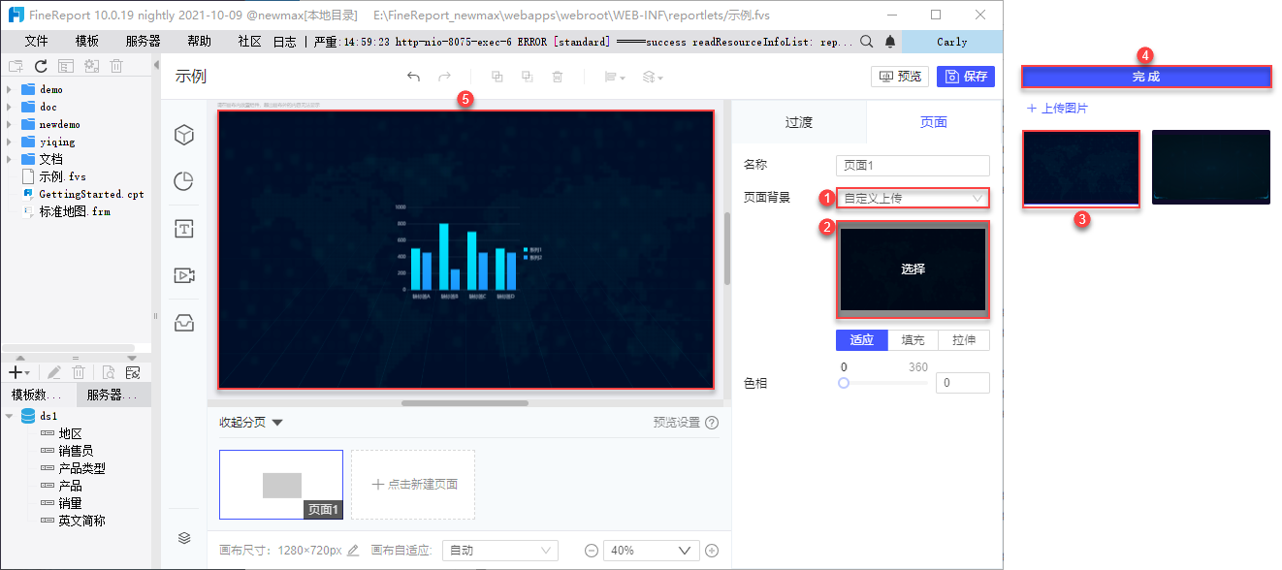Click the delete trash icon in file toolbar

[x=116, y=66]
